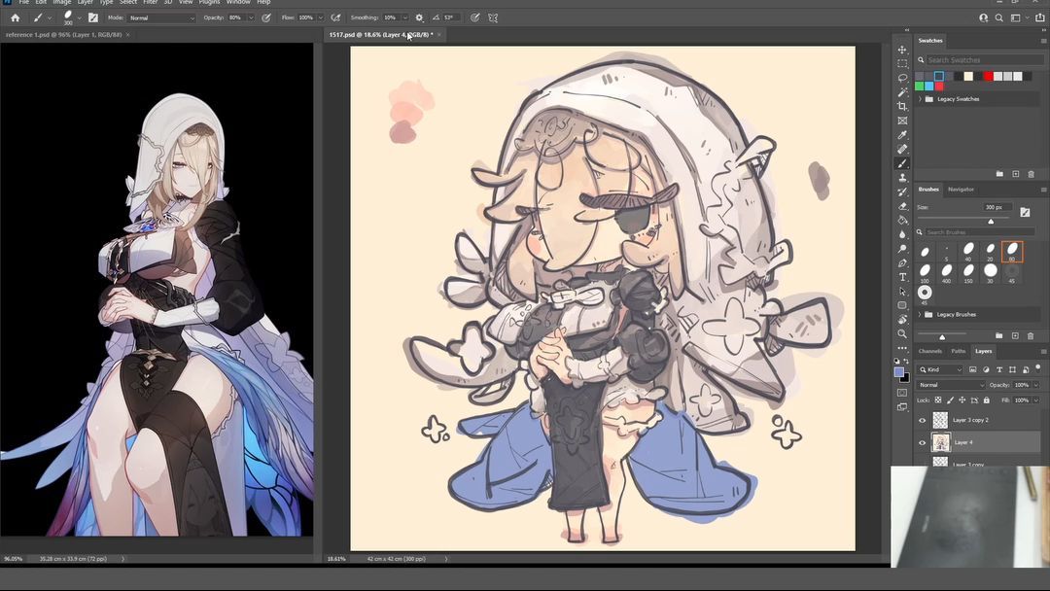
Task: Select the Eyedropper tool
Action: point(902,135)
